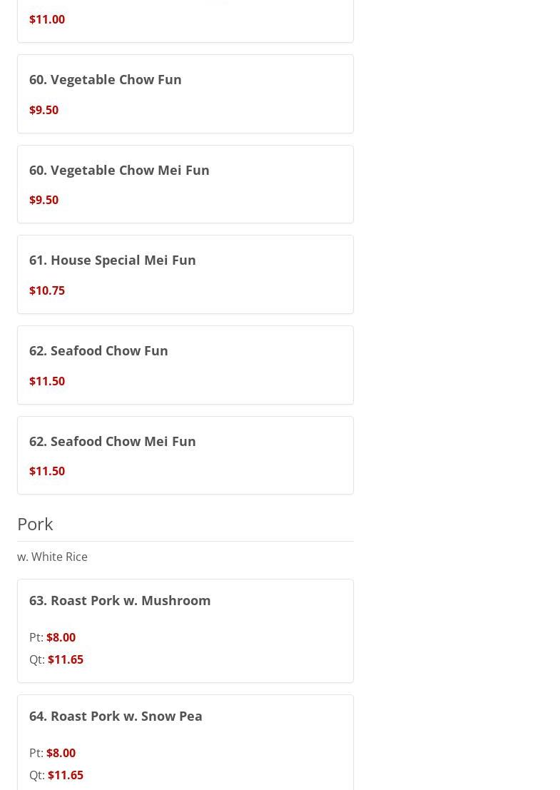Click the 'Pt:' label under Roast Pork w. Mushroom
Viewport: 560px width, 790px height.
[x=36, y=637]
